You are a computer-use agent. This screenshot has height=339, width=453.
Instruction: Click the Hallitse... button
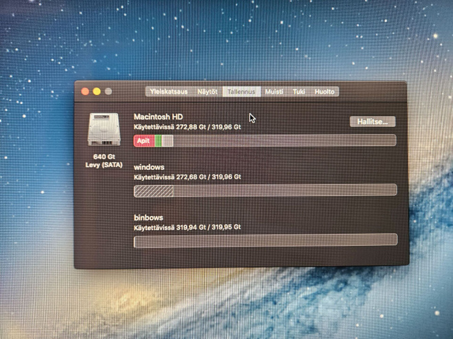click(373, 122)
